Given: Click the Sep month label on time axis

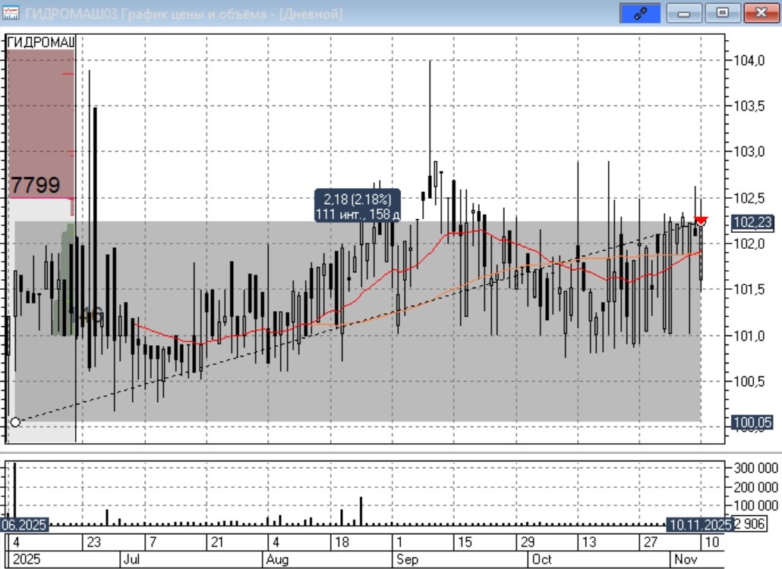Looking at the screenshot, I should 407,559.
